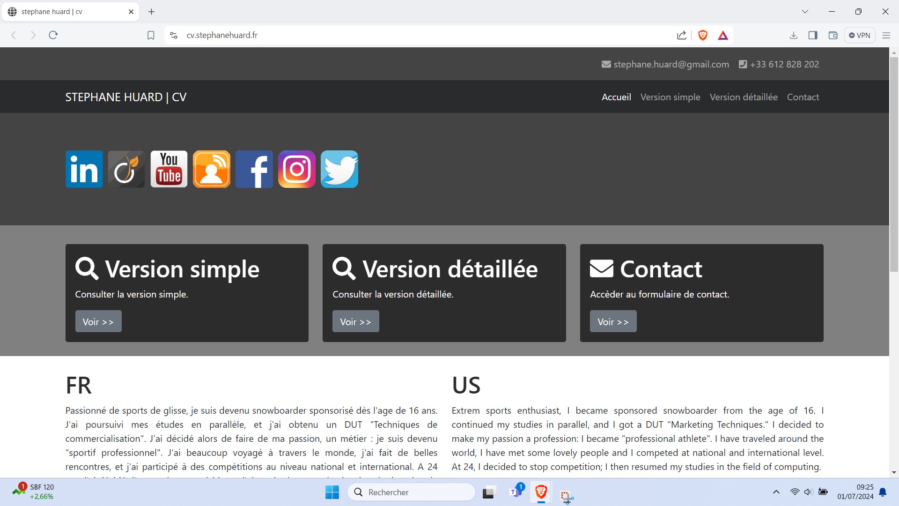Click SBF 120 taskbar widget

click(35, 492)
